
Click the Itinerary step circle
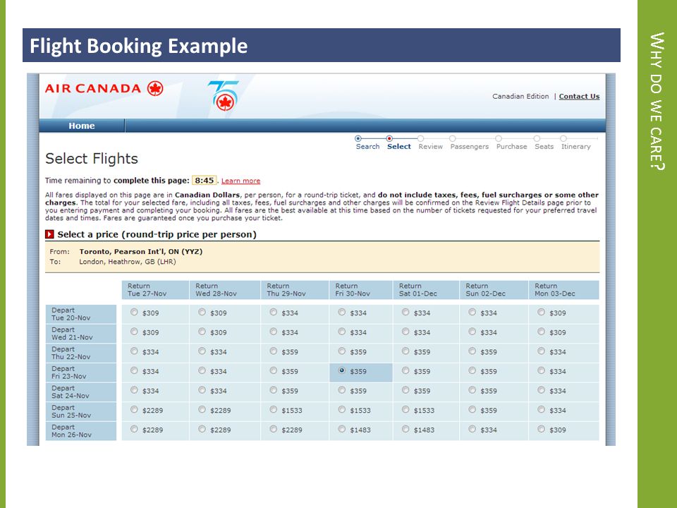pyautogui.click(x=563, y=139)
